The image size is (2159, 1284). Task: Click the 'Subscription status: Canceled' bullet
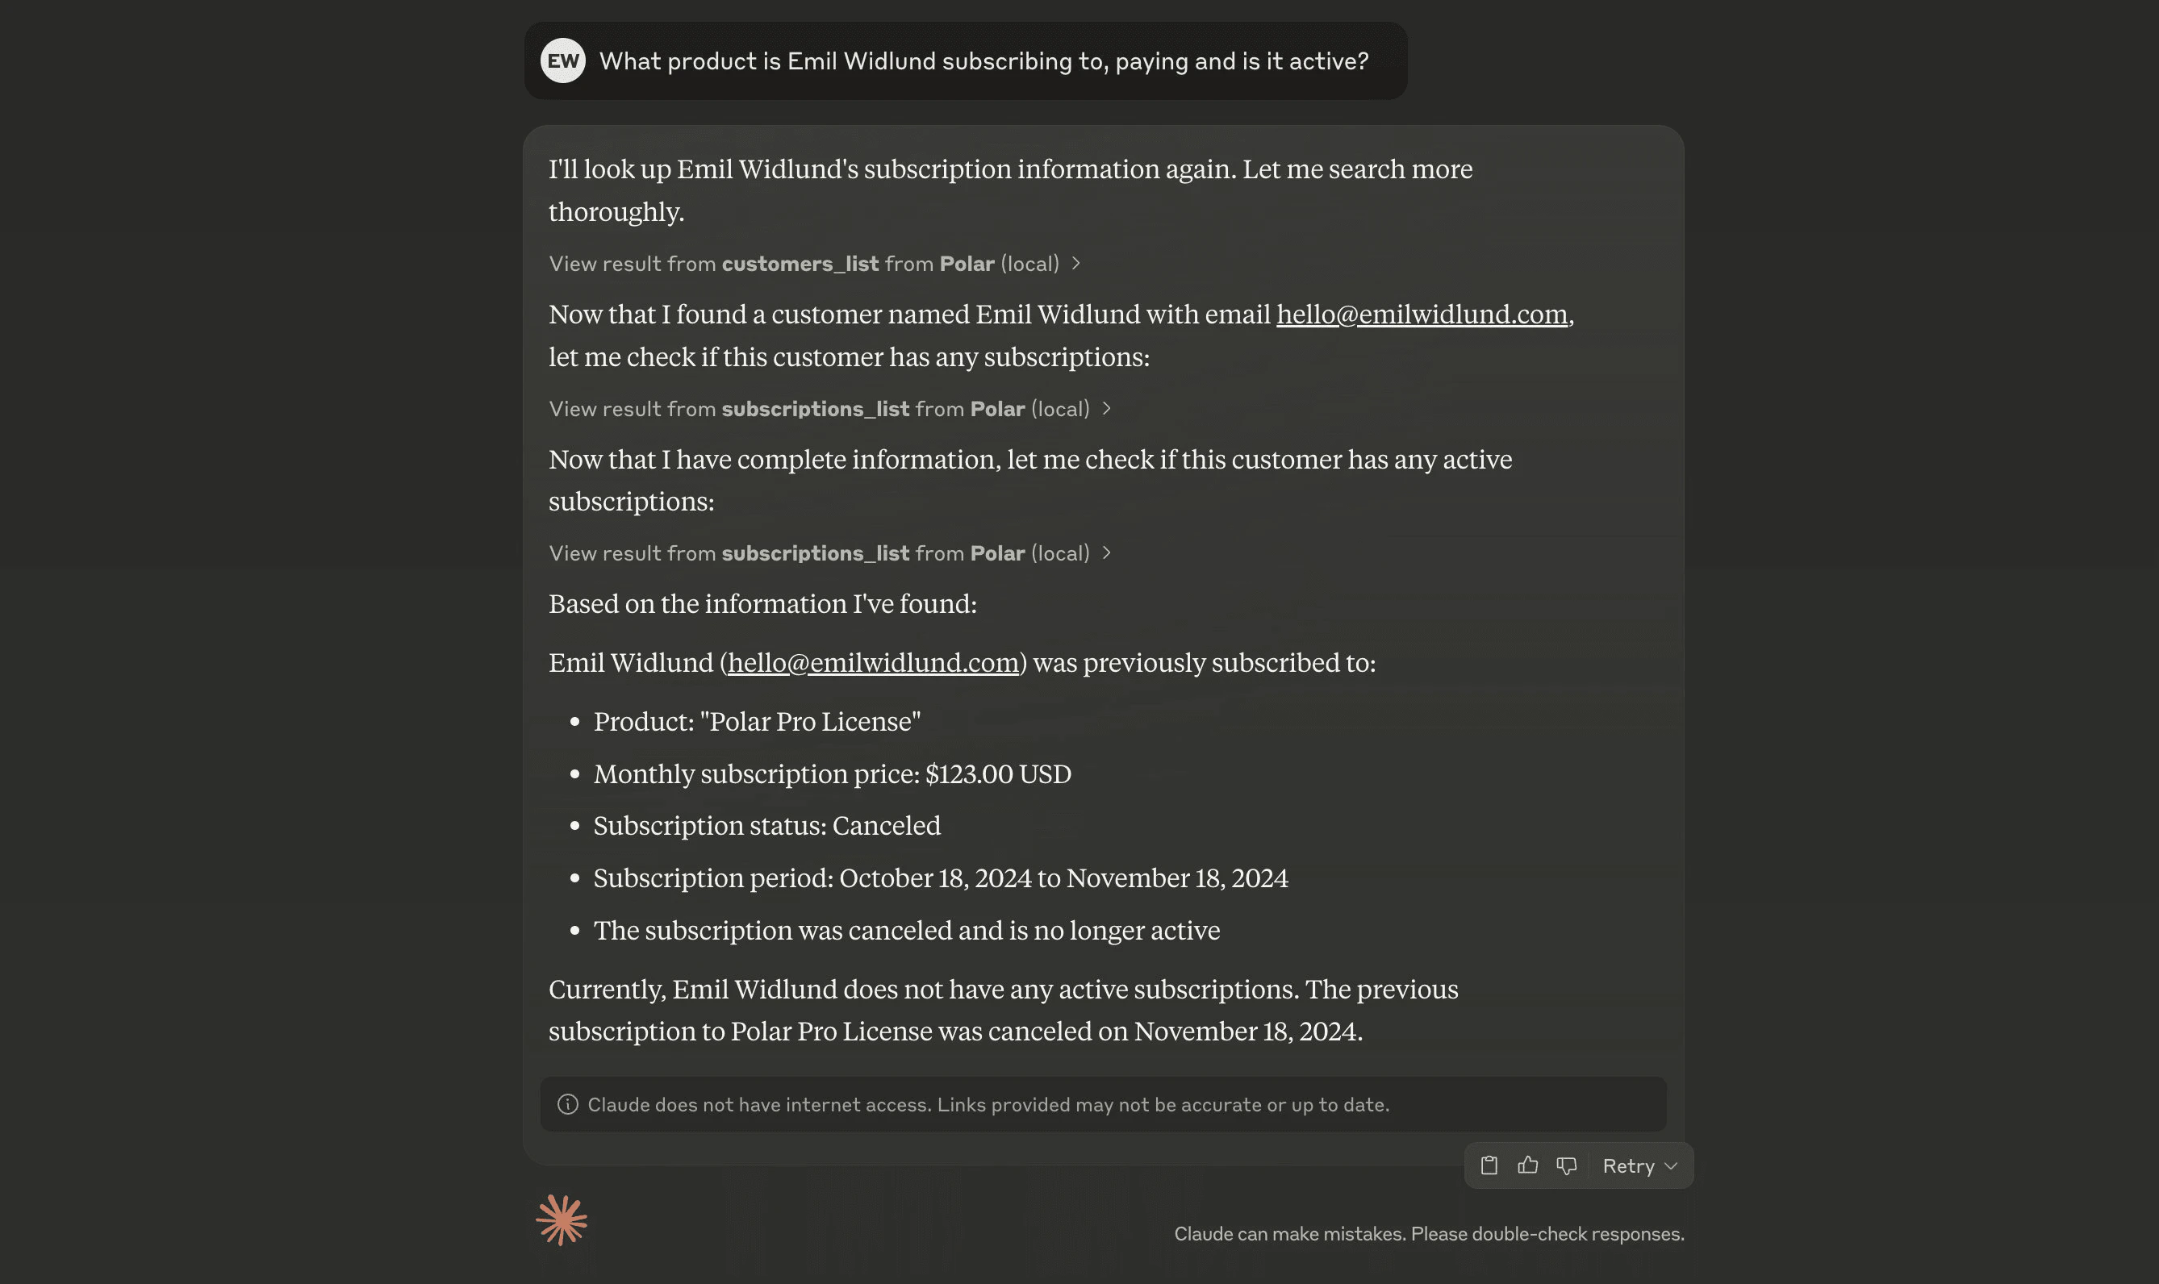click(766, 825)
